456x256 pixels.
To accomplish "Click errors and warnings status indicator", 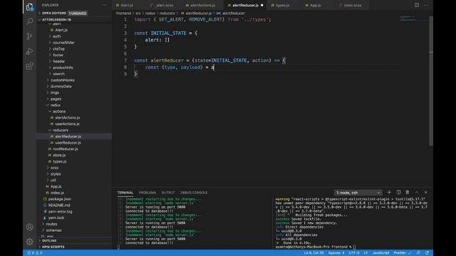I will (35, 253).
